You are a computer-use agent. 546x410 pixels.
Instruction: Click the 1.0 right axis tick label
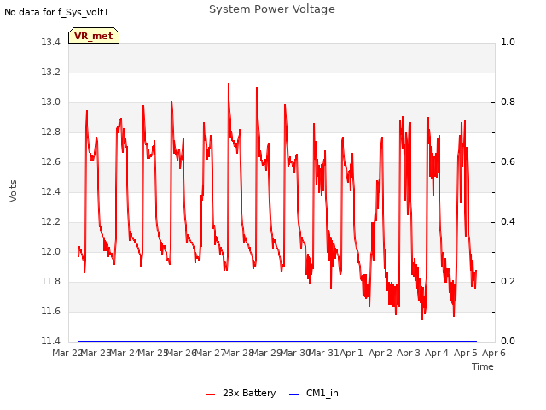508,42
